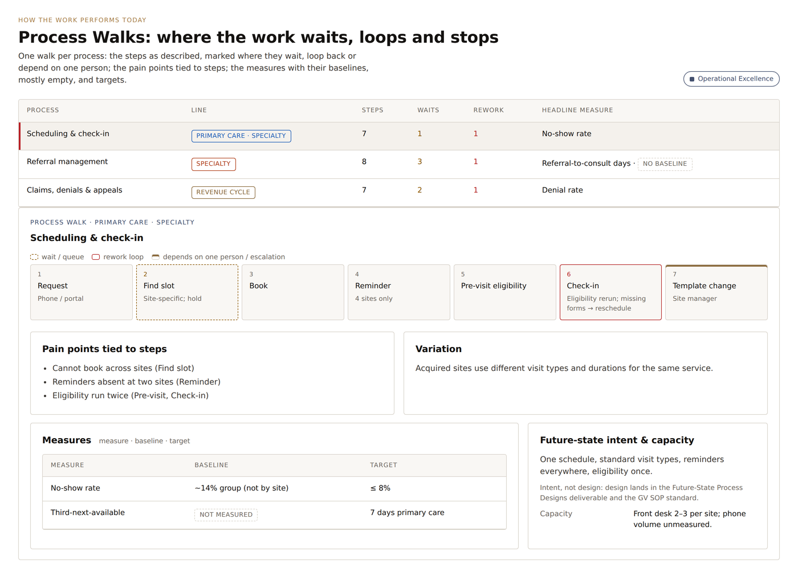The width and height of the screenshot is (798, 576).
Task: Click the Referral-to-consult days measure
Action: (586, 164)
